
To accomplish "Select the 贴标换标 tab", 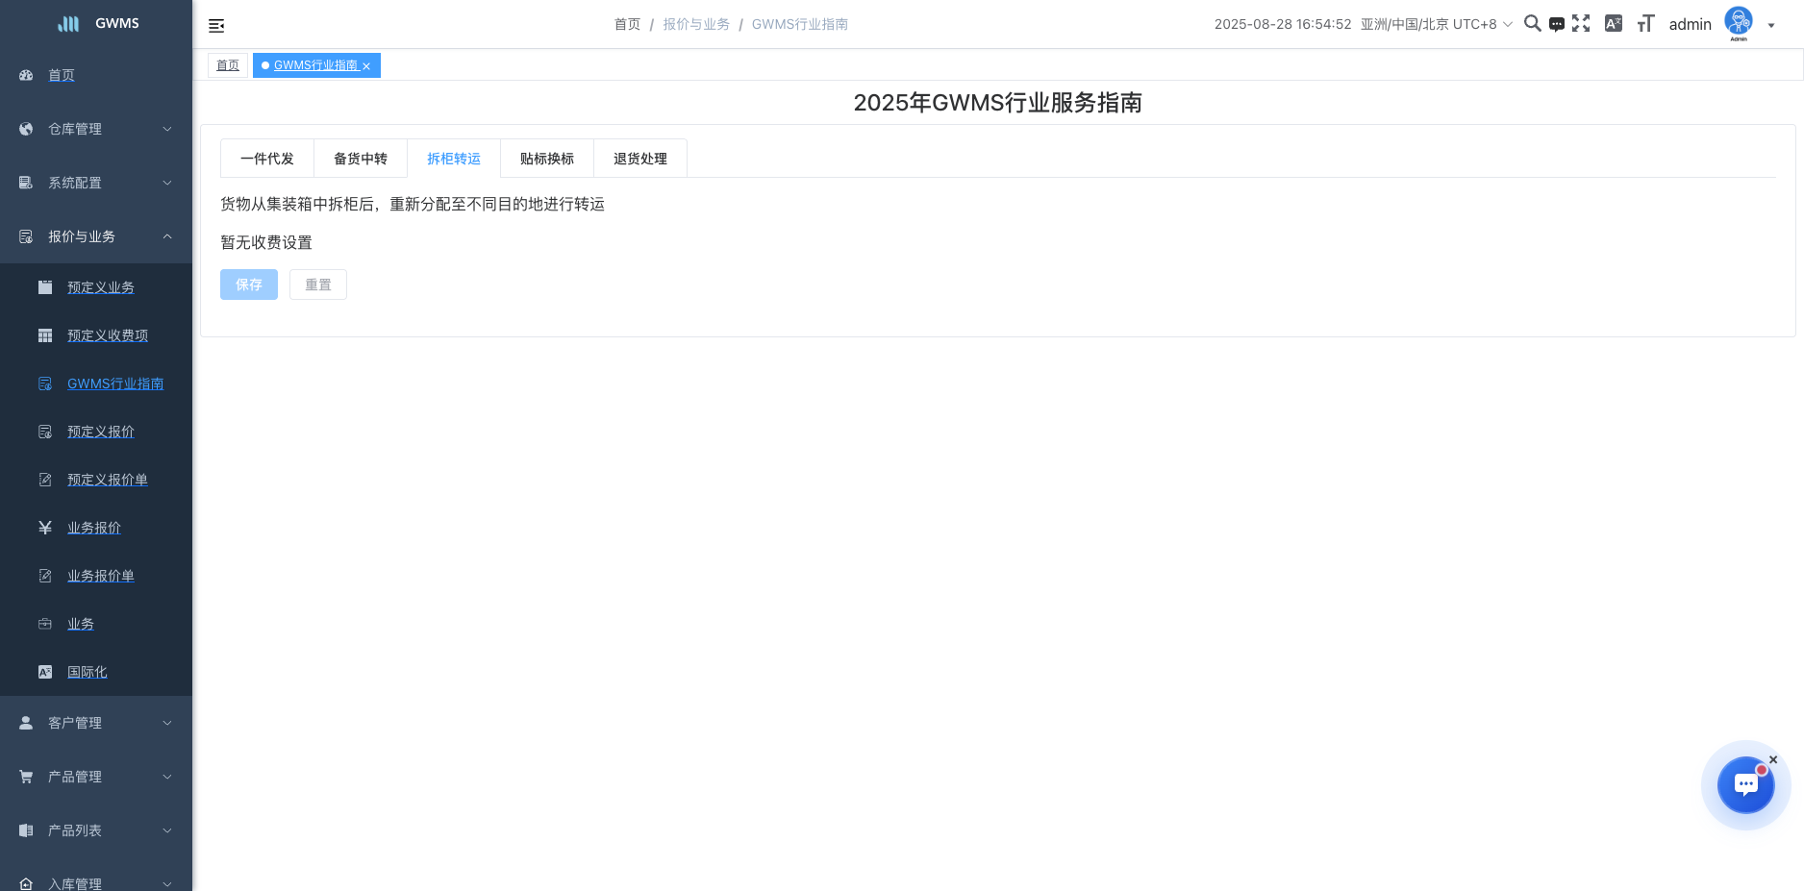I will click(x=547, y=159).
